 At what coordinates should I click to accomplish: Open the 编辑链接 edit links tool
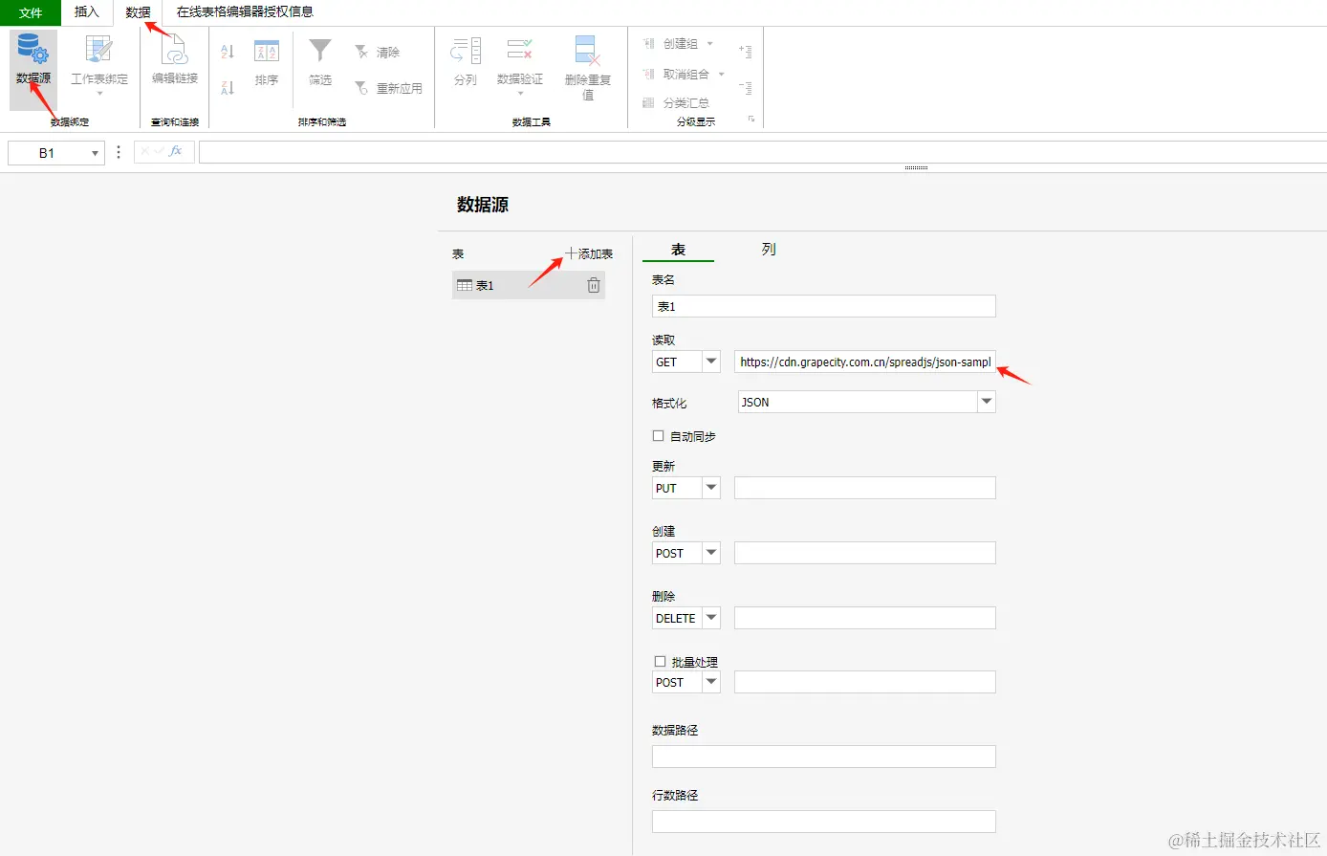tap(175, 60)
